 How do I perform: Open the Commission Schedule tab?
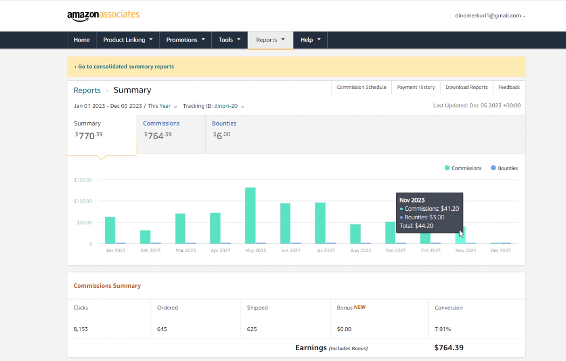click(x=361, y=87)
